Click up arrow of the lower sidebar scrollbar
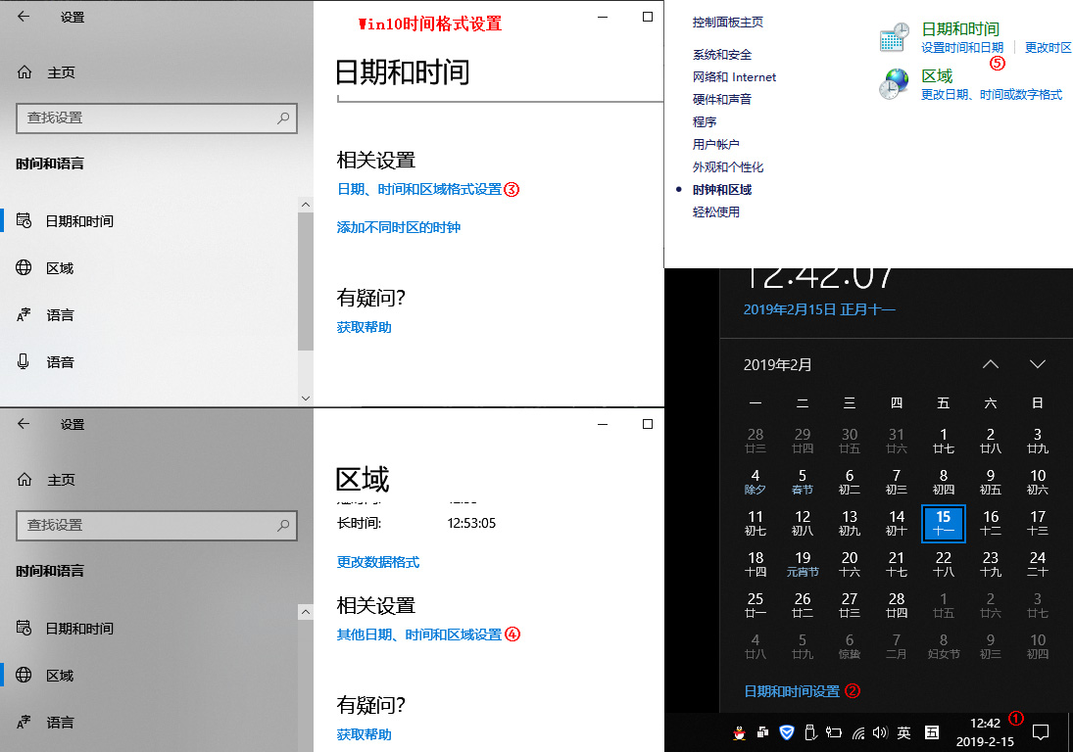This screenshot has width=1073, height=752. 306,612
